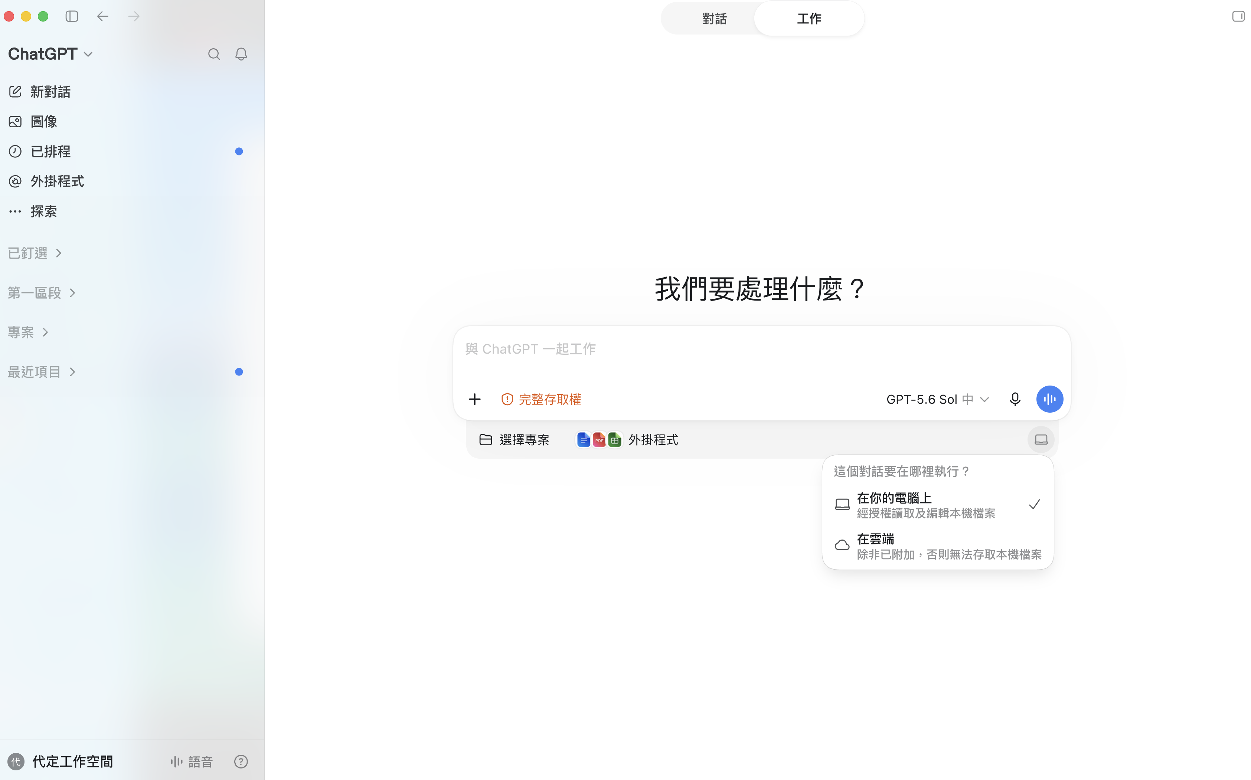1251x780 pixels.
Task: Click the 這個對話要在哪裡執行？ heading text
Action: (x=901, y=472)
